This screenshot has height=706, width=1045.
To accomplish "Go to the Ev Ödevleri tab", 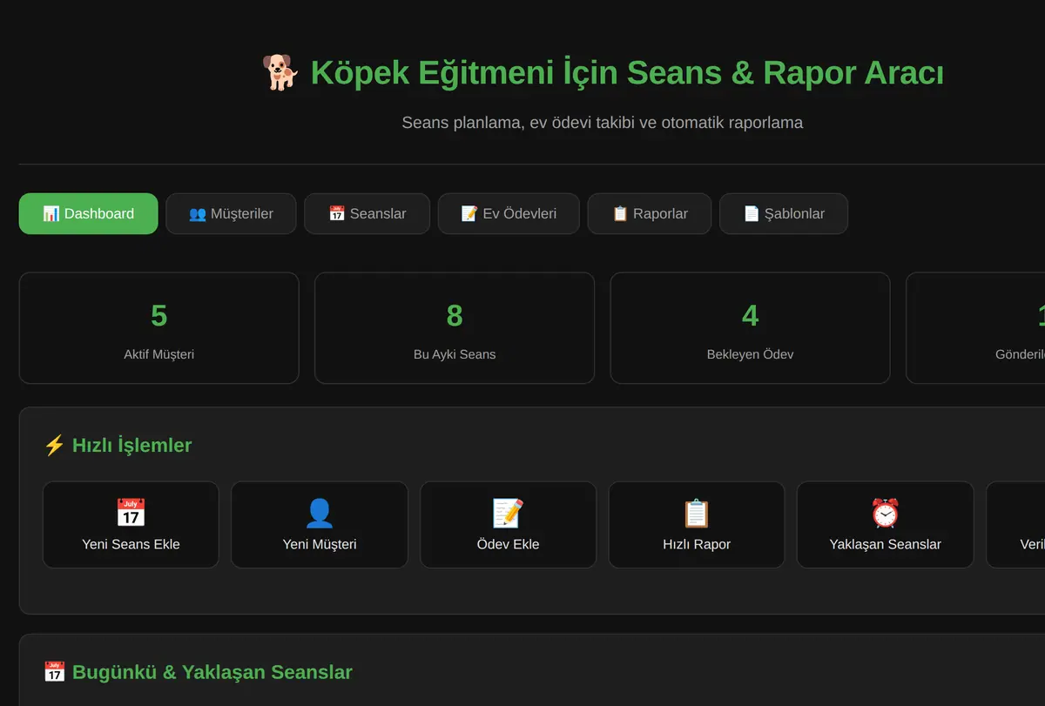I will tap(509, 213).
